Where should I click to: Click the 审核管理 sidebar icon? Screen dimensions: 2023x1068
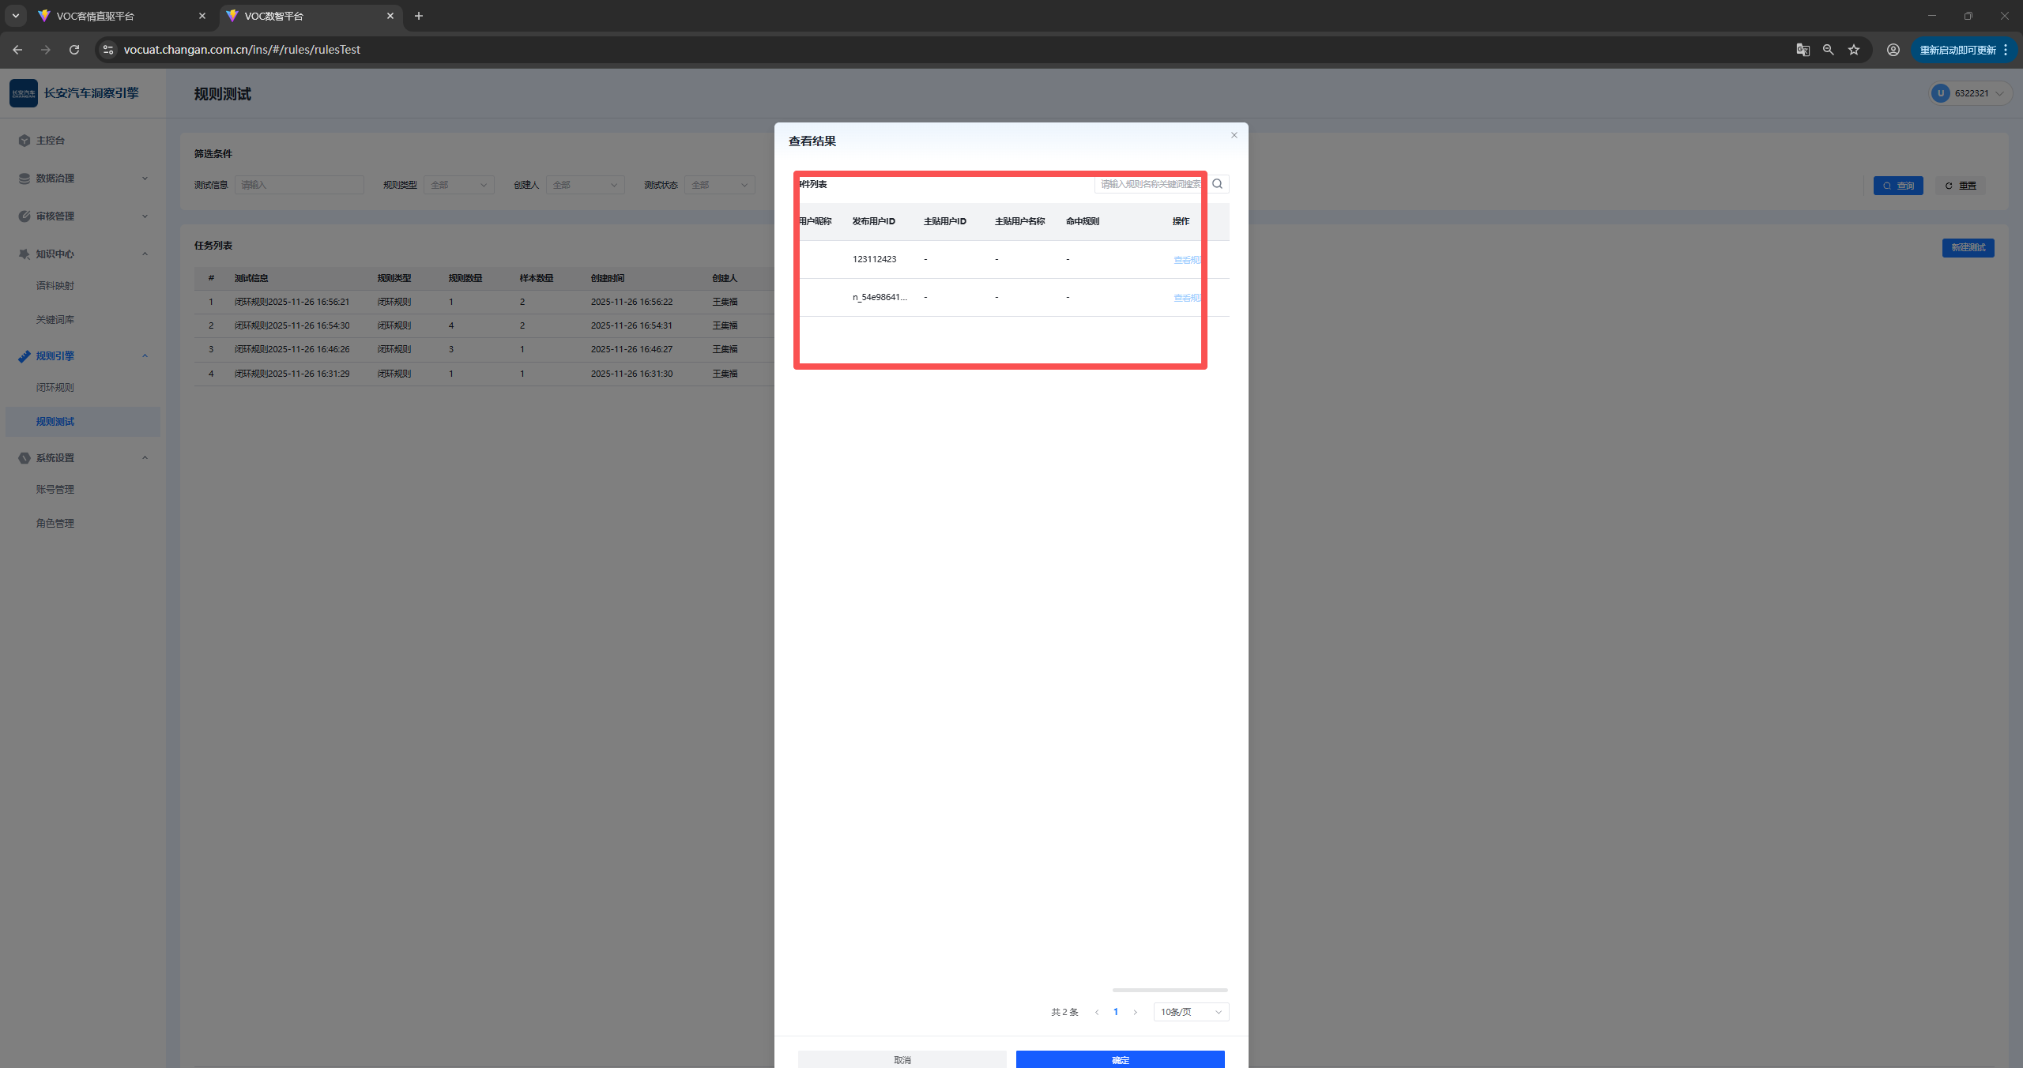point(24,216)
